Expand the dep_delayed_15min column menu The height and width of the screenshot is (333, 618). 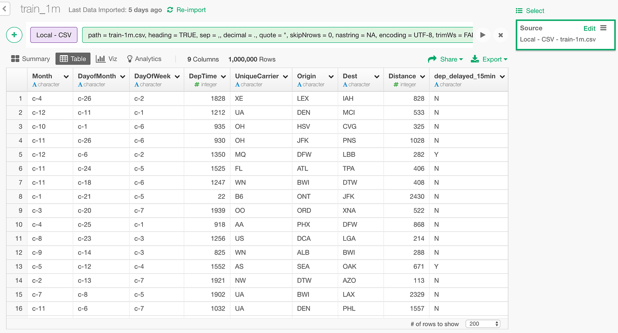click(502, 76)
